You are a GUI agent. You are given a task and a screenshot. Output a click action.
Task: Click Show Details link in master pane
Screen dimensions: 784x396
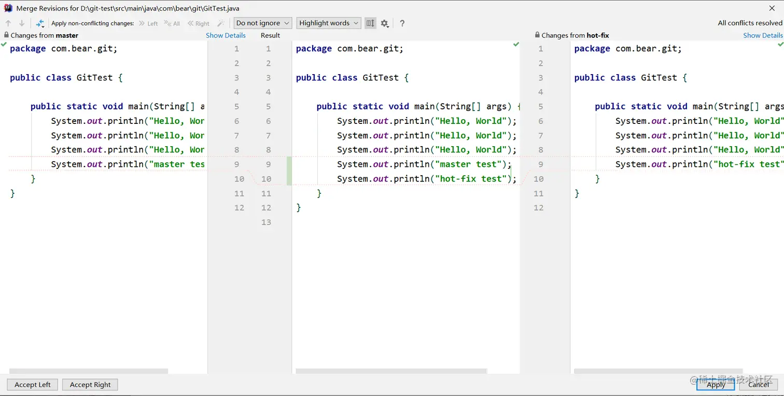(226, 35)
